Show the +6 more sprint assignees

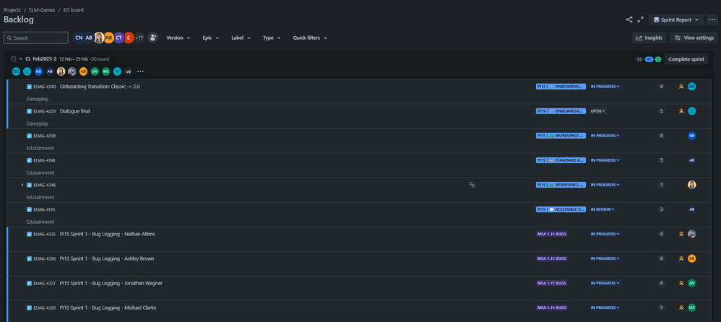(129, 71)
